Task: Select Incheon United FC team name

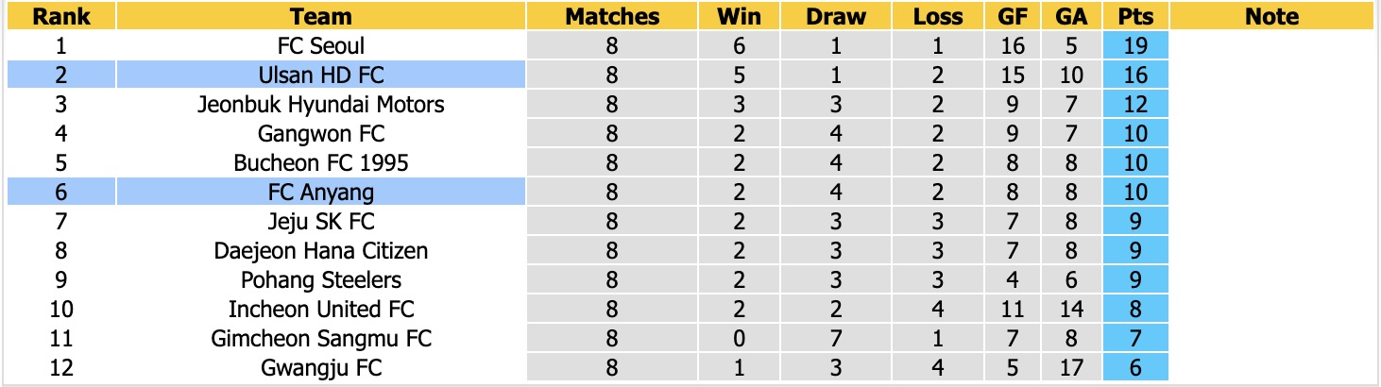Action: [321, 309]
